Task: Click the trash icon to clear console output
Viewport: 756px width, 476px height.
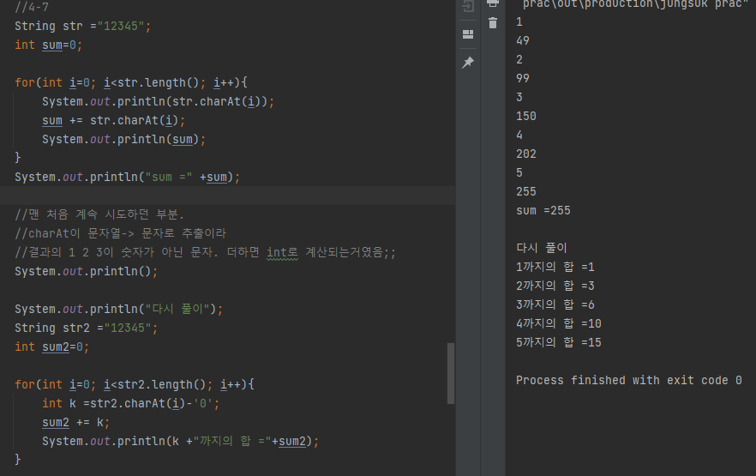Action: point(492,22)
